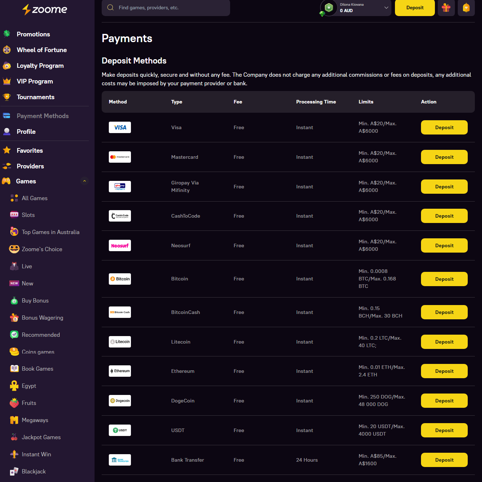This screenshot has width=482, height=482.
Task: Open the notifications bell icon
Action: pos(466,7)
